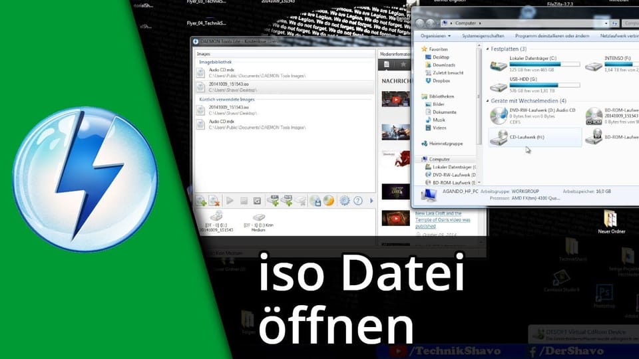Click the USB-HDD (G:) capacity bar
639x359 pixels.
tap(544, 85)
